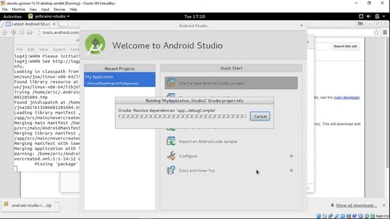The width and height of the screenshot is (390, 219).
Task: Open GNOME Activities overview
Action: point(12,16)
